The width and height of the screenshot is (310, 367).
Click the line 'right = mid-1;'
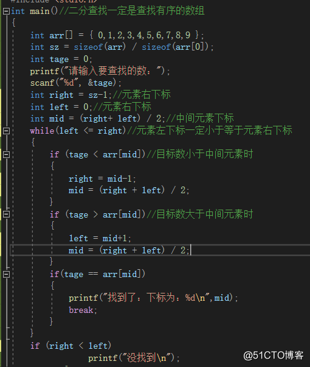[102, 179]
